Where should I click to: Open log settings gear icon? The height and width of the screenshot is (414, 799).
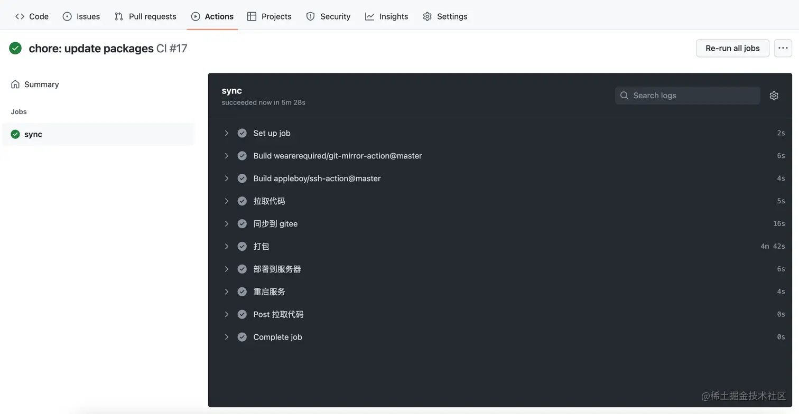click(x=774, y=96)
